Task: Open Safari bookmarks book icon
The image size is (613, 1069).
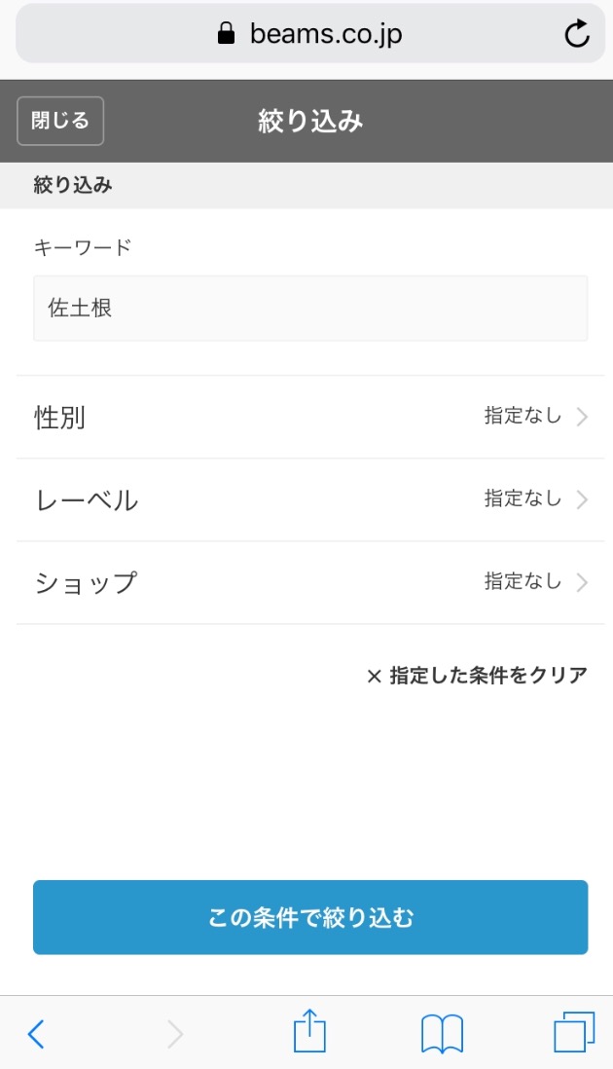Action: point(442,1033)
